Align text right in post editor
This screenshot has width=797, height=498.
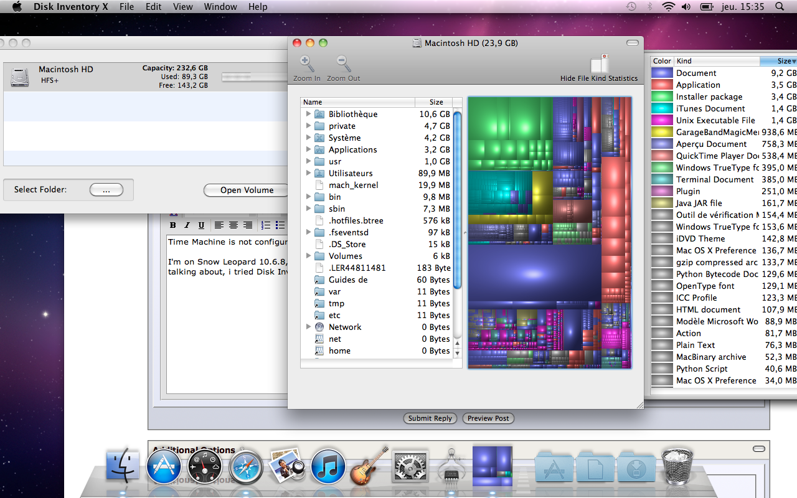pyautogui.click(x=248, y=225)
